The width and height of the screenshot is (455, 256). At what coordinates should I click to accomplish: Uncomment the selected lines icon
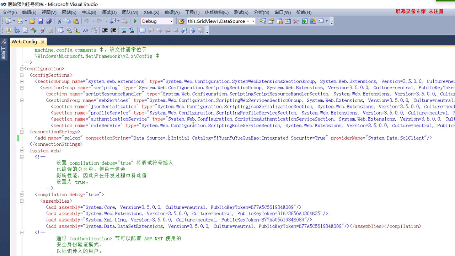pos(132,31)
